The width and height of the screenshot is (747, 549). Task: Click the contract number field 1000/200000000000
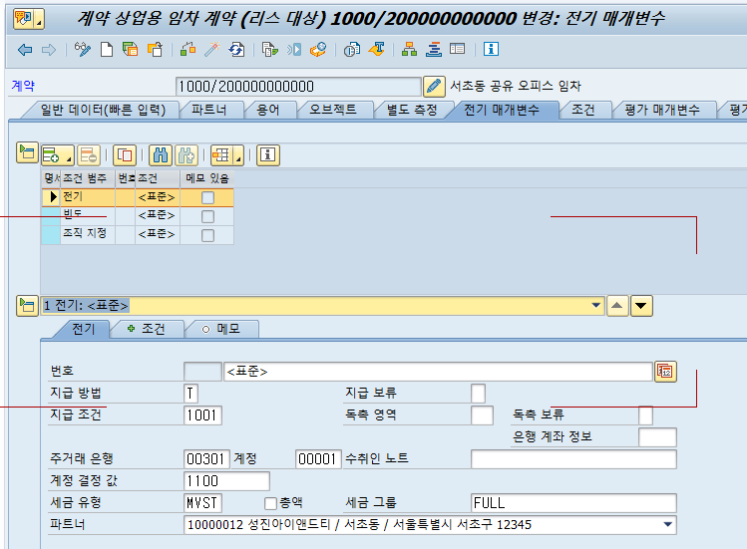pos(298,87)
